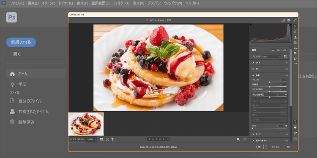Select the Healing eraser tool icon
This screenshot has width=317, height=158.
[x=295, y=37]
